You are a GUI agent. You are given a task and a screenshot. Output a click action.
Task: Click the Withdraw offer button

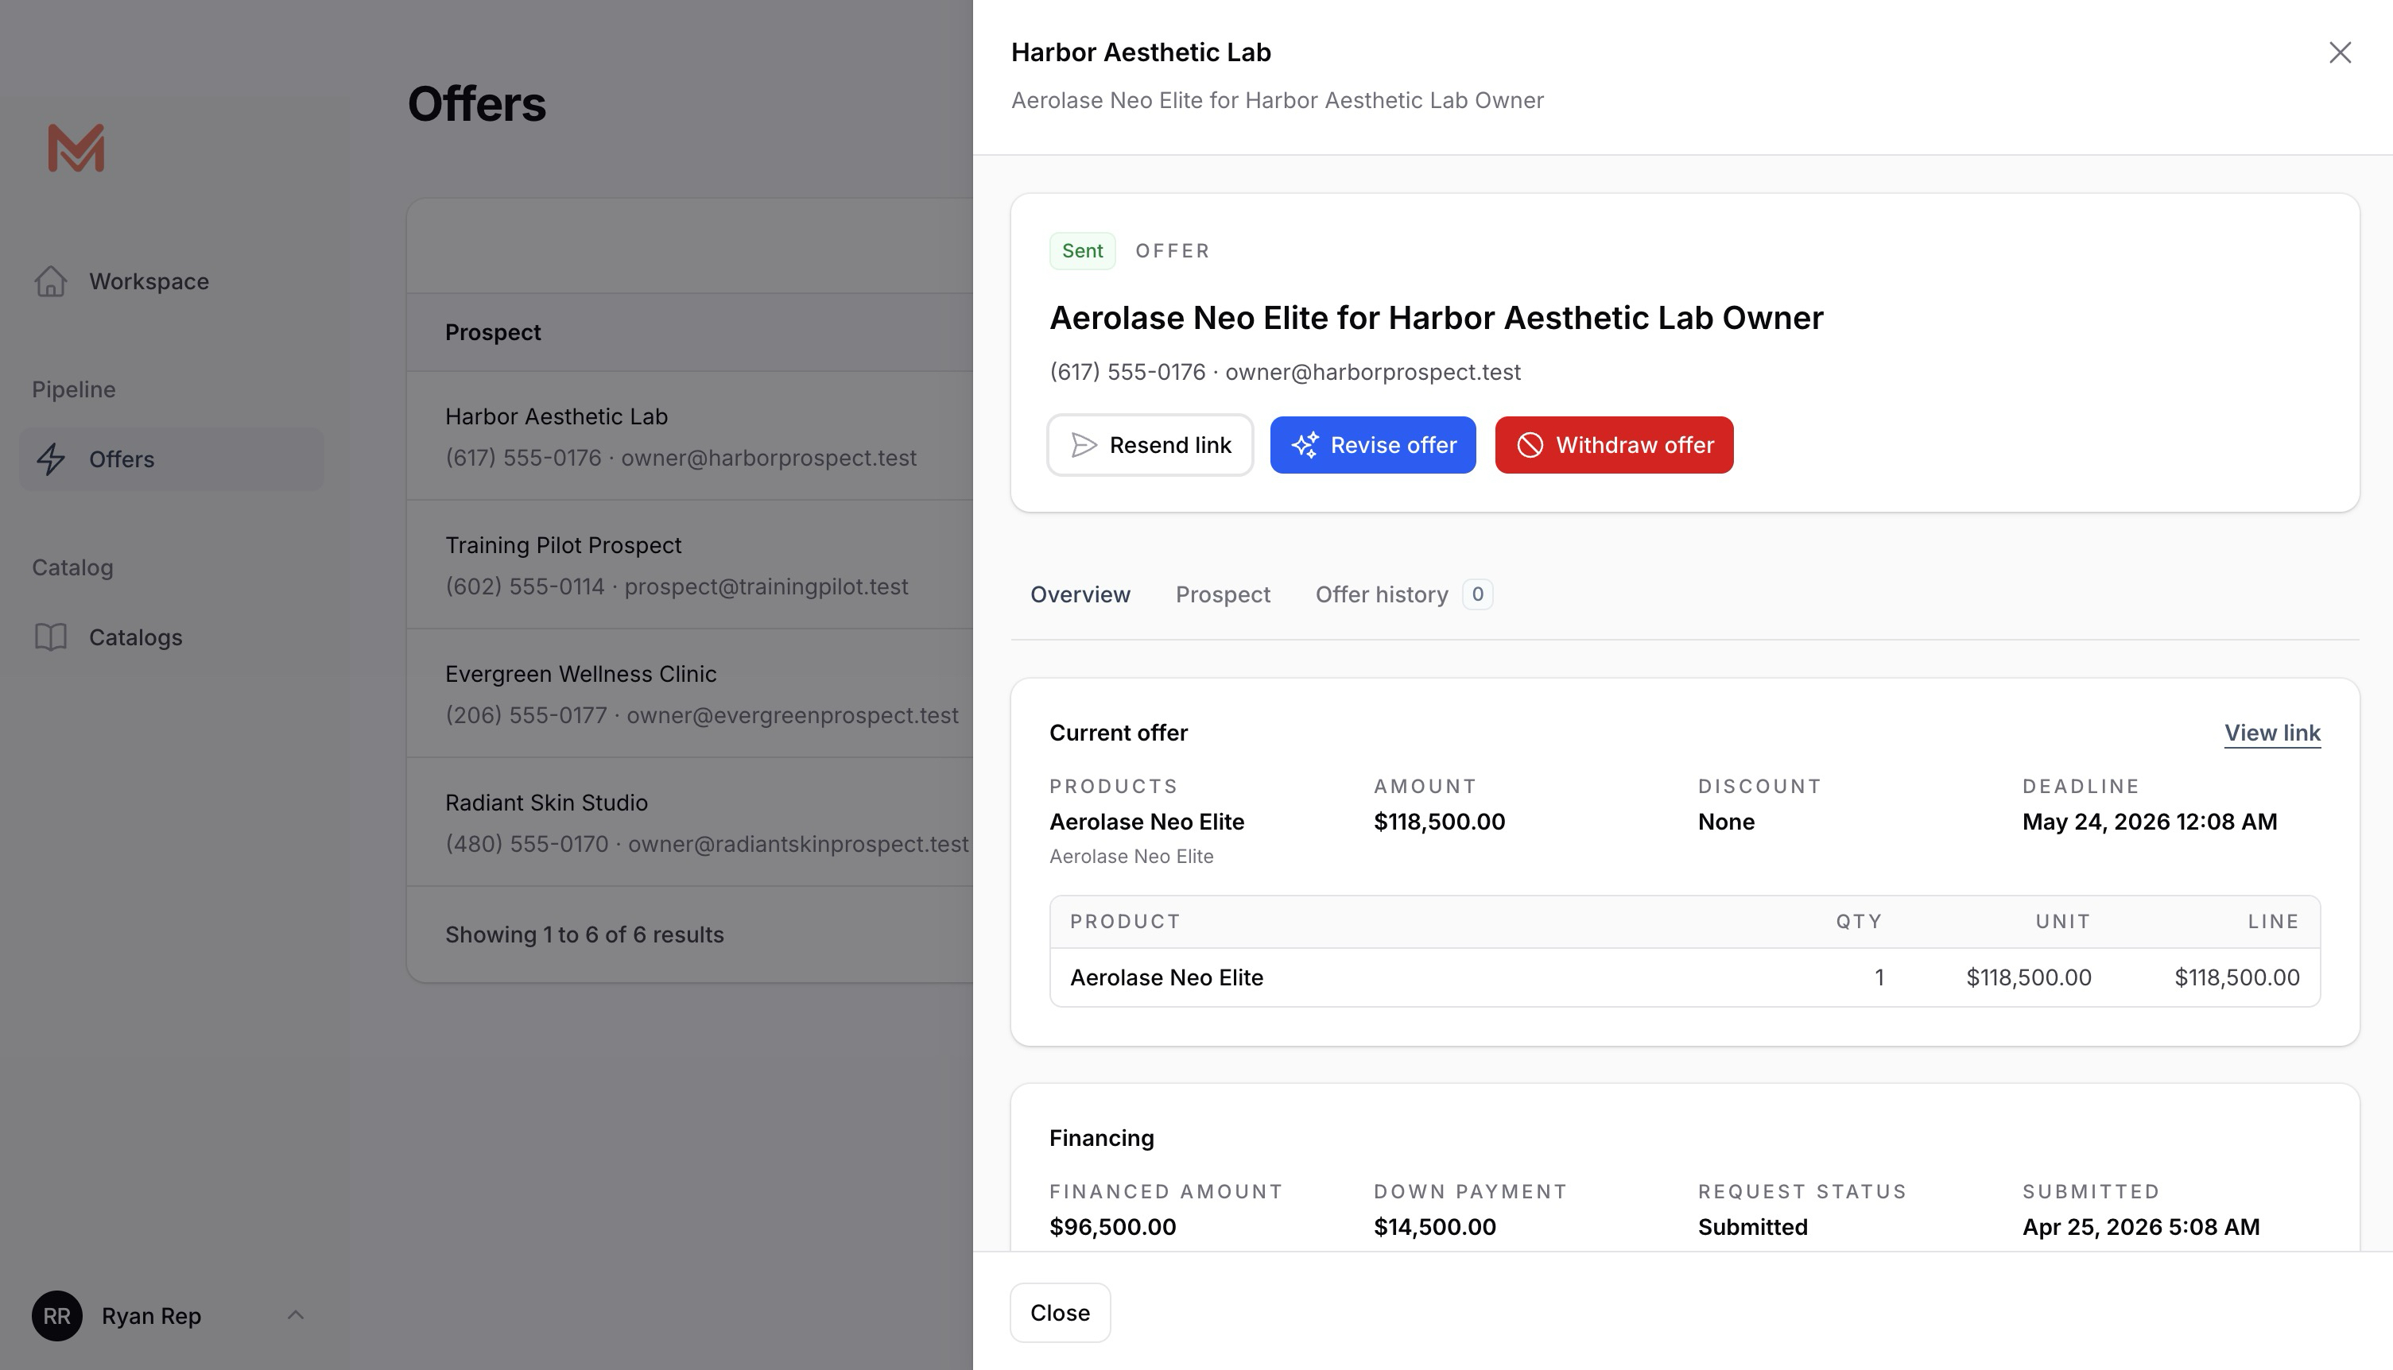[x=1614, y=445]
